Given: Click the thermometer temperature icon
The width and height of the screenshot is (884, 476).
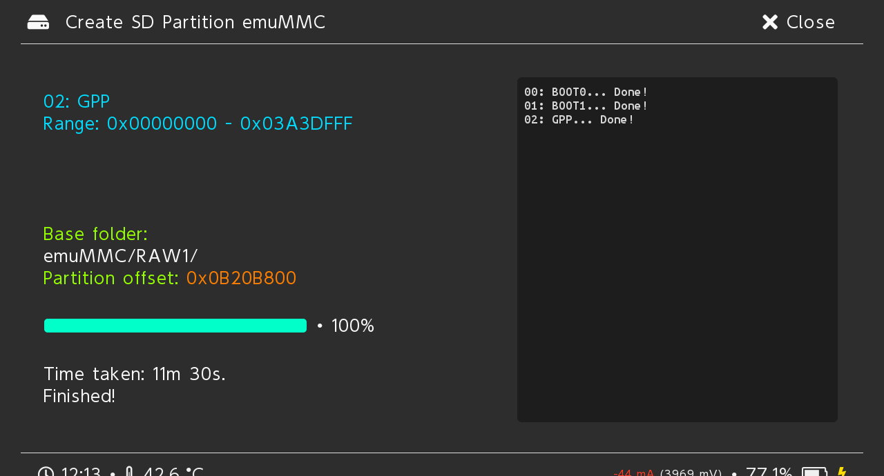Looking at the screenshot, I should pyautogui.click(x=129, y=473).
